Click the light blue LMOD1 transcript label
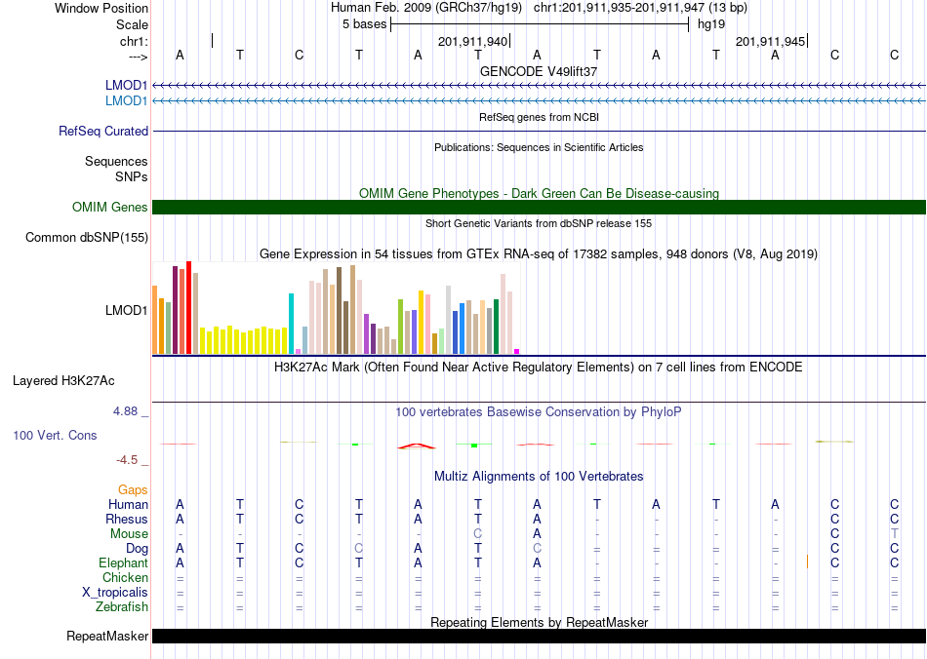Image resolution: width=927 pixels, height=659 pixels. [x=126, y=100]
